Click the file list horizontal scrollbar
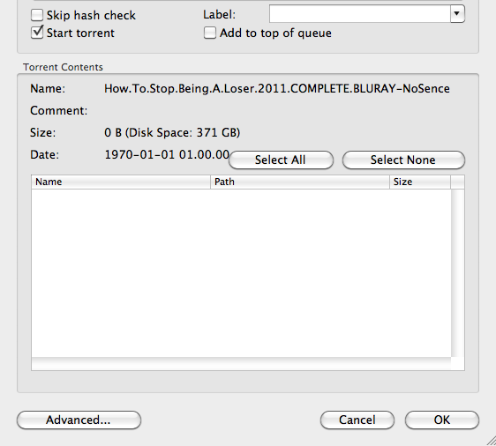This screenshot has width=496, height=446. click(241, 363)
